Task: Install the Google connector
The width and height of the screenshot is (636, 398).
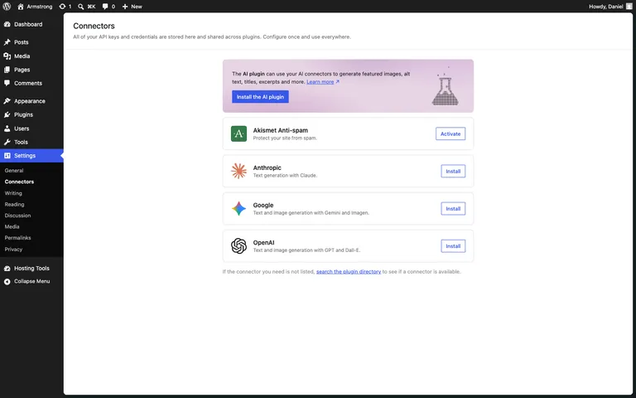Action: pyautogui.click(x=453, y=208)
